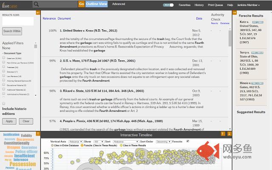
Task: Click the main search input field
Action: 55,4
